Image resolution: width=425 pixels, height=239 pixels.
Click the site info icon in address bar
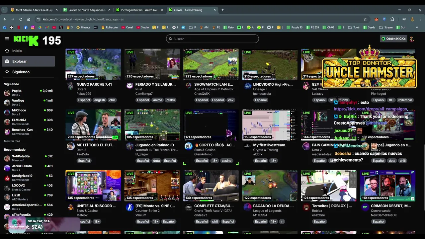pos(38,19)
